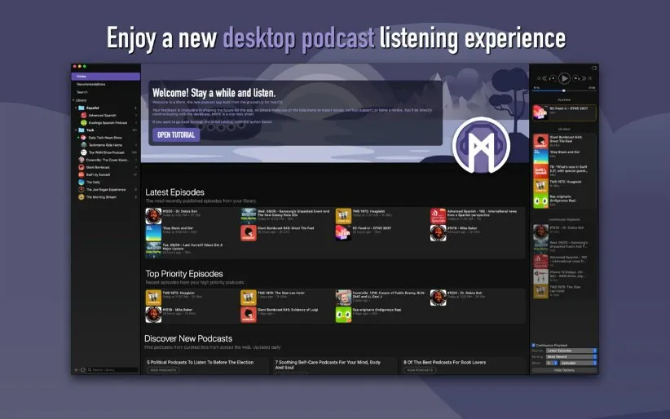Open the Duolingo Spanish Podcast icon
670x419 pixels.
click(x=84, y=122)
